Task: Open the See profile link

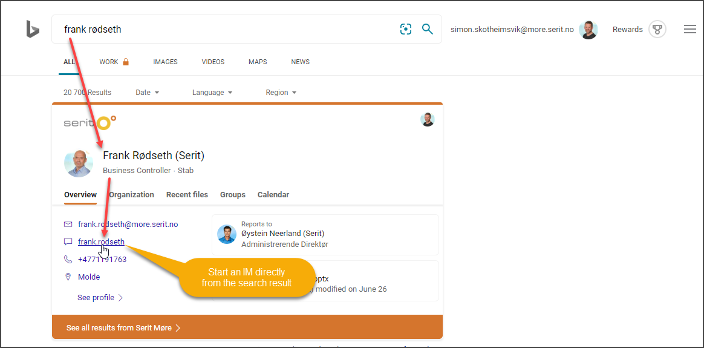Action: [100, 297]
